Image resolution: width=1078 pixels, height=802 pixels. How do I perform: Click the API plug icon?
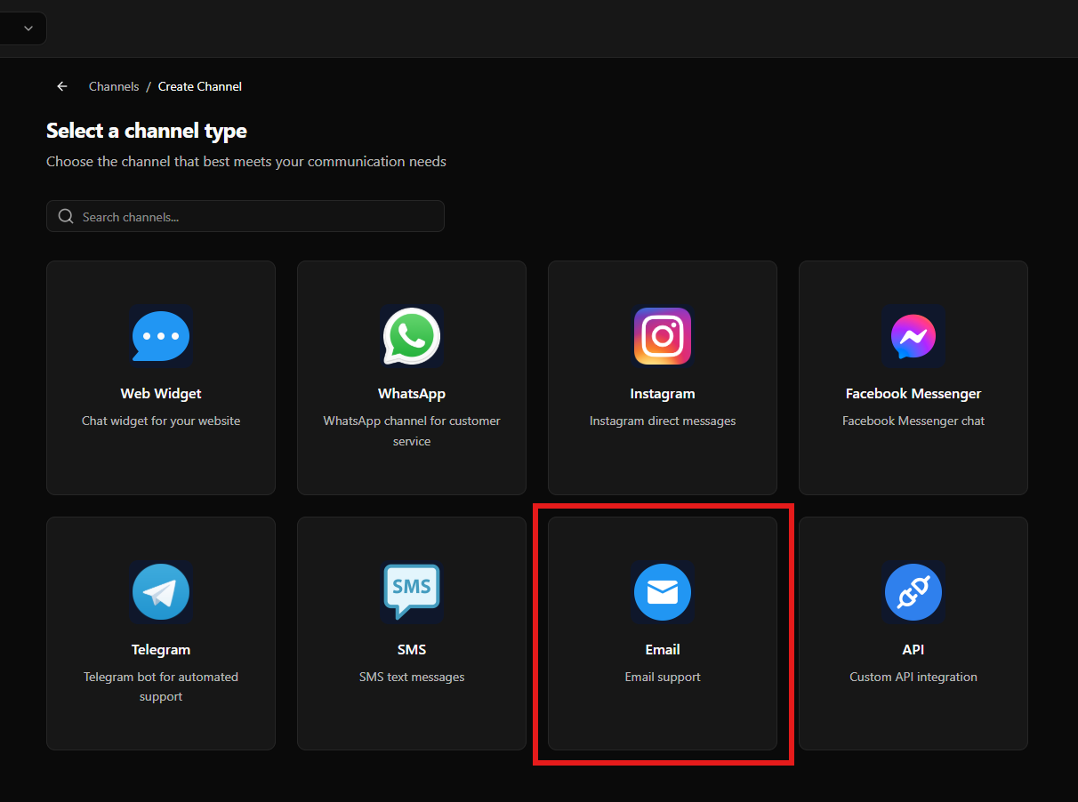tap(913, 592)
